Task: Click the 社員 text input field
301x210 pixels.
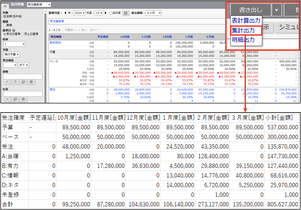Action: point(23,94)
